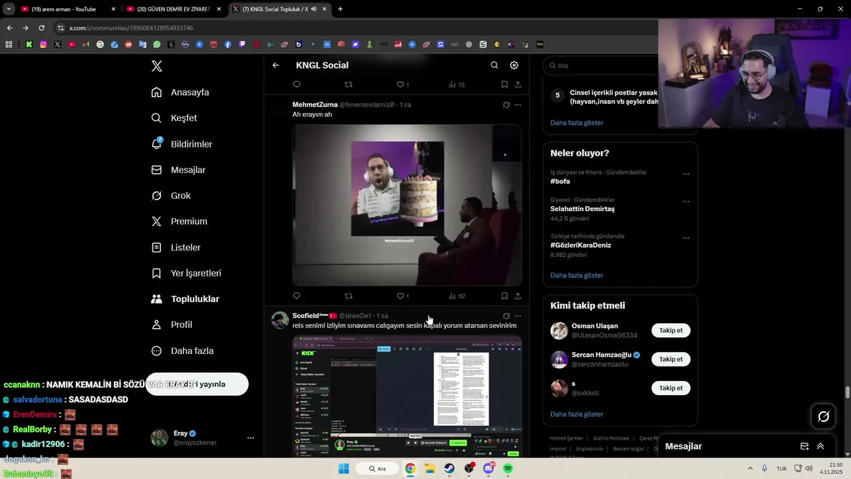The image size is (851, 479).
Task: Go back with KNGL Social arrow
Action: click(x=276, y=65)
